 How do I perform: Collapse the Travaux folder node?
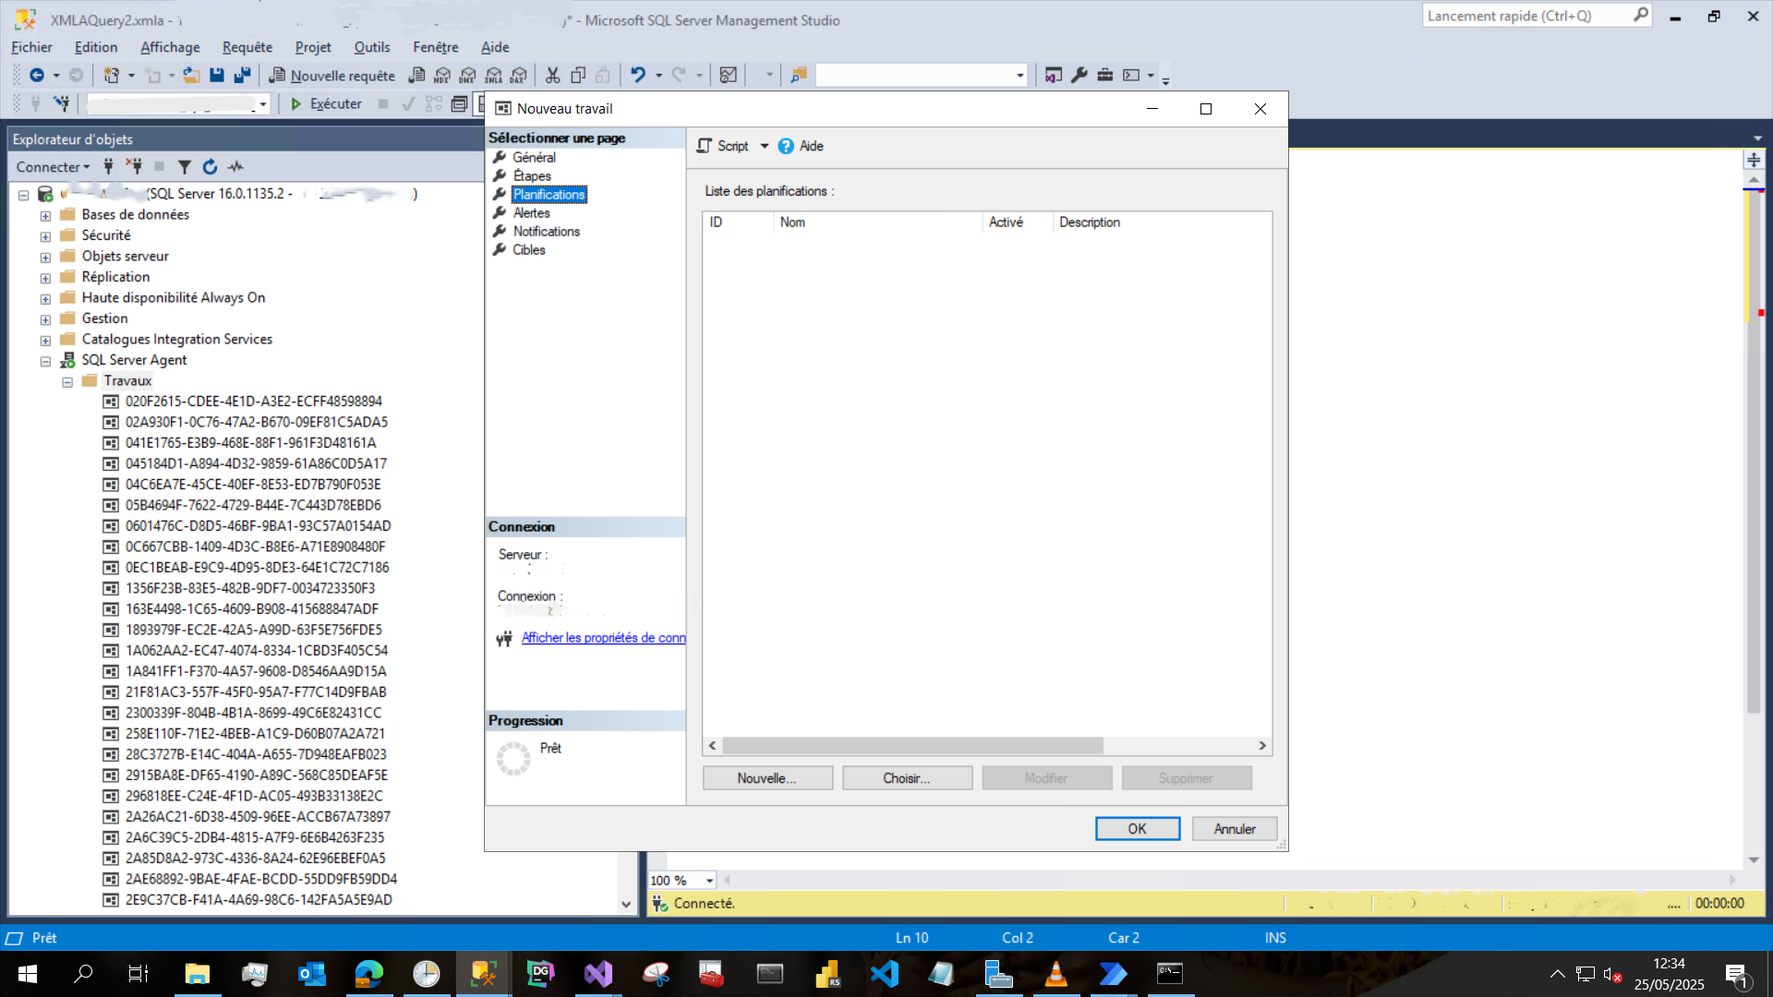click(x=67, y=382)
